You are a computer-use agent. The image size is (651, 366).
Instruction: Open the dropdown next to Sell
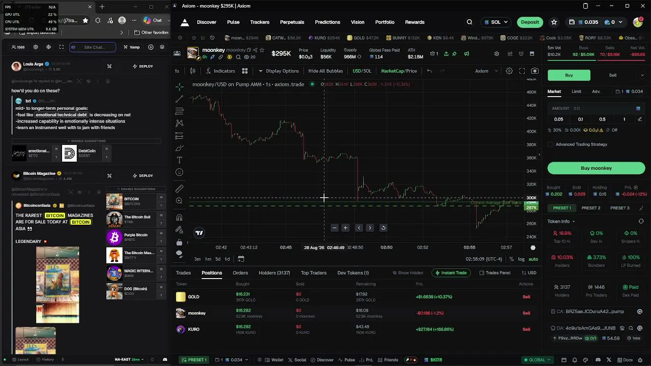[x=642, y=75]
